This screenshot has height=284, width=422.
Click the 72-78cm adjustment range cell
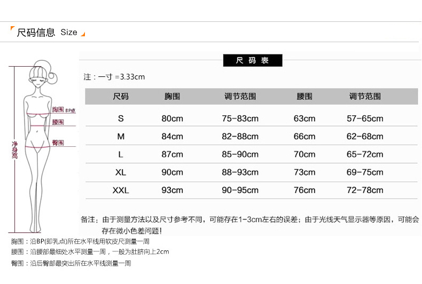365,190
